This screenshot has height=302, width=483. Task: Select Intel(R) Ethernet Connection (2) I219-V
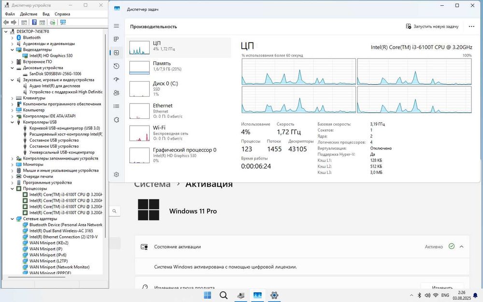click(63, 237)
